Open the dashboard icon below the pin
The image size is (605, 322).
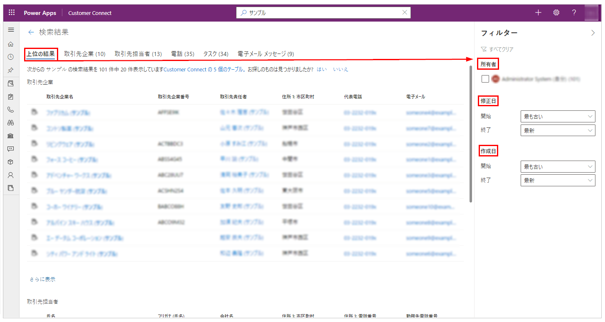click(11, 83)
